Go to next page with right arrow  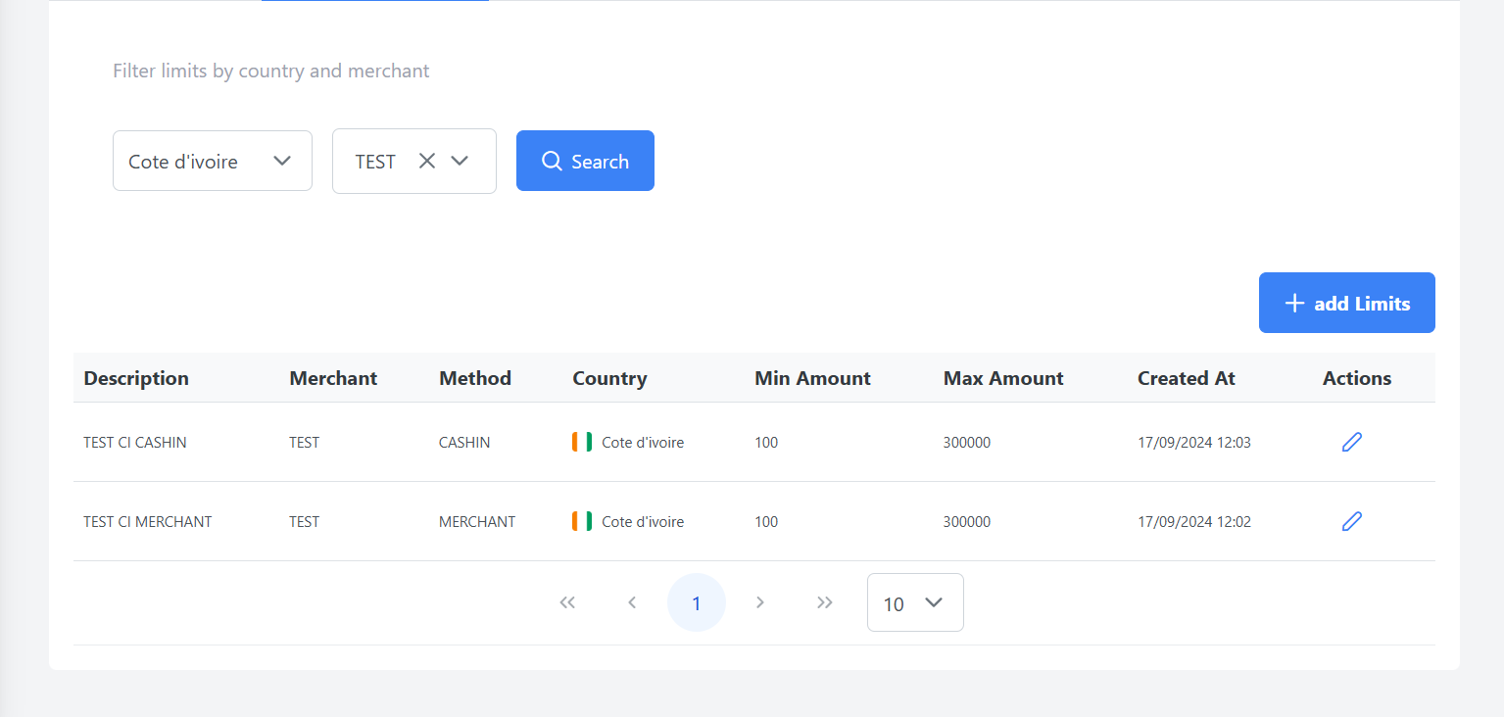[x=760, y=602]
